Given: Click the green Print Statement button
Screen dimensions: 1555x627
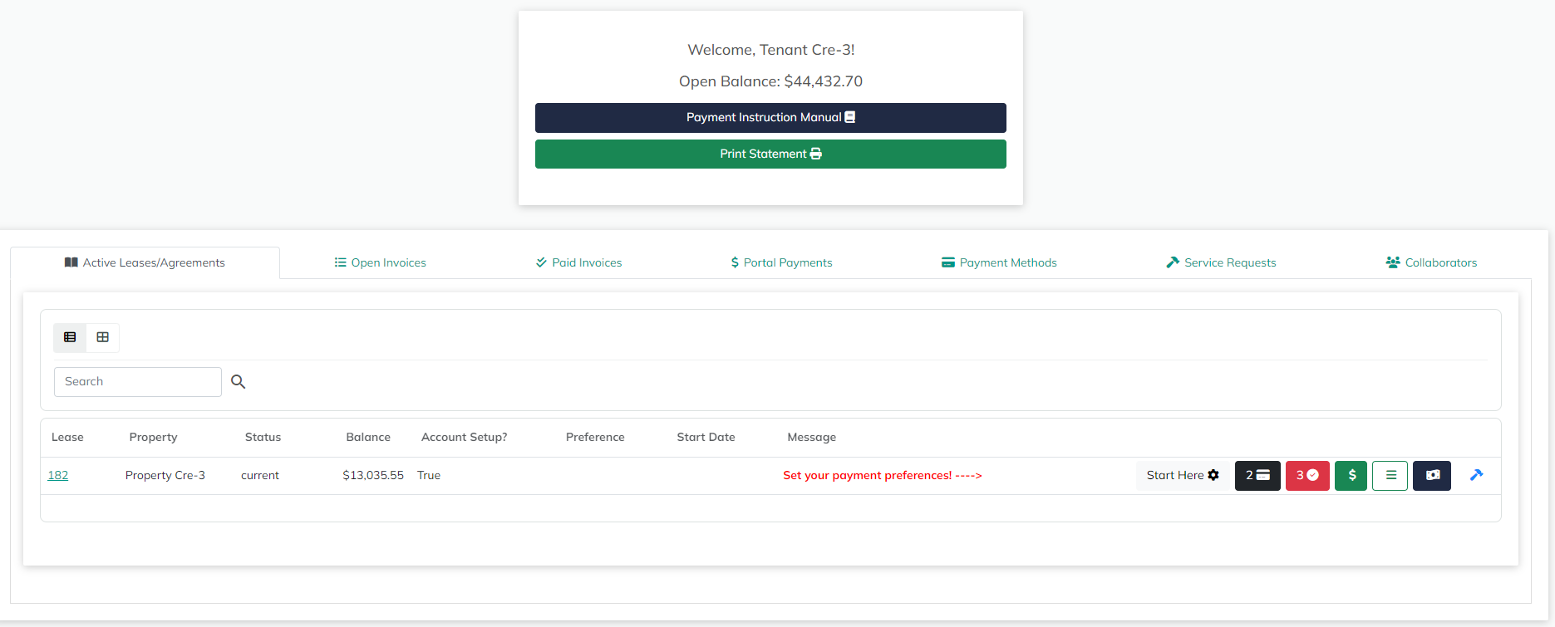Looking at the screenshot, I should (x=770, y=154).
